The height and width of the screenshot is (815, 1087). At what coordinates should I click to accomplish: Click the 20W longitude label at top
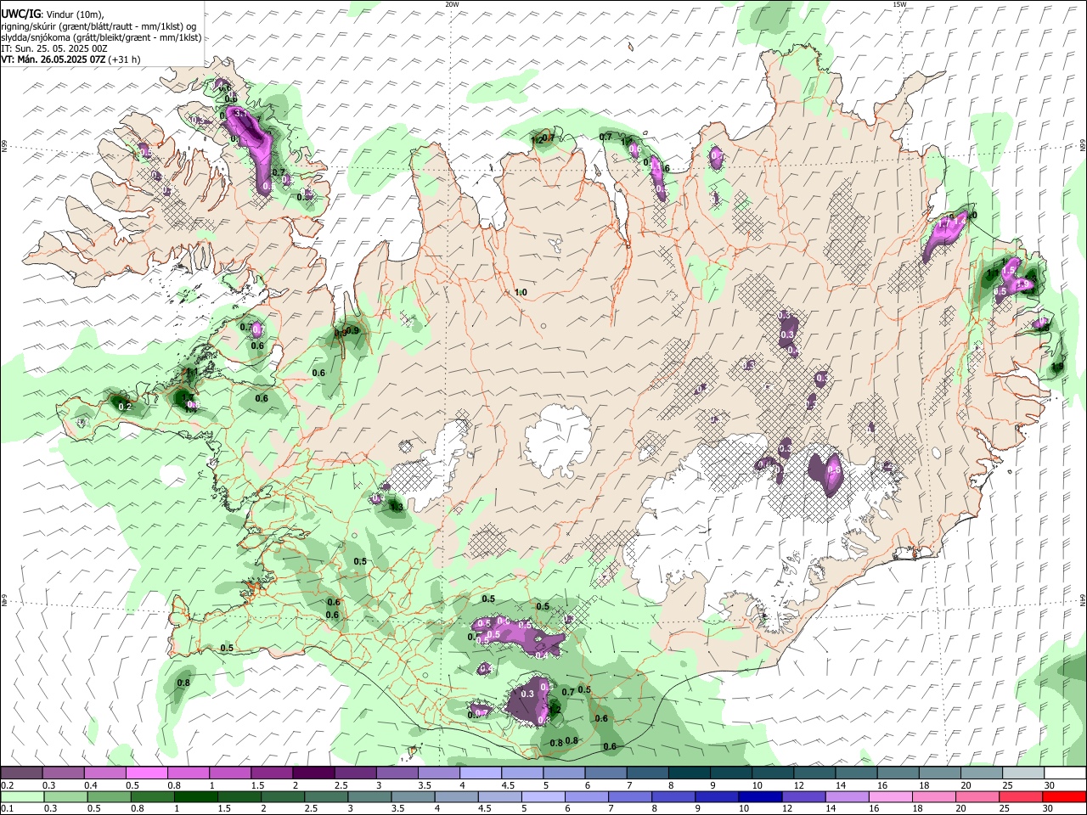click(452, 4)
